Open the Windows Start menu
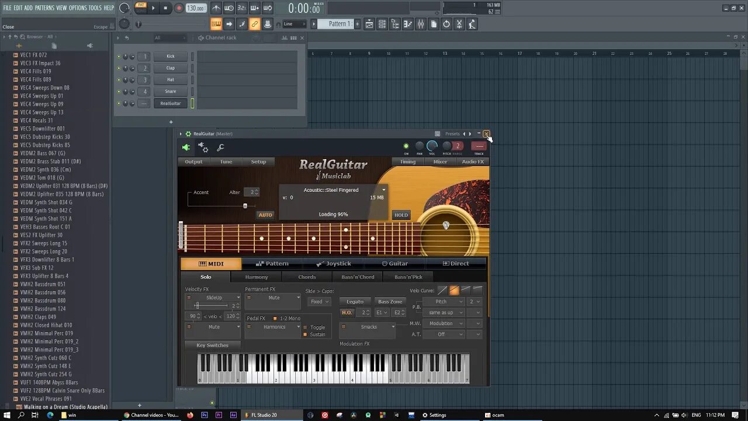The image size is (748, 421). pyautogui.click(x=6, y=415)
